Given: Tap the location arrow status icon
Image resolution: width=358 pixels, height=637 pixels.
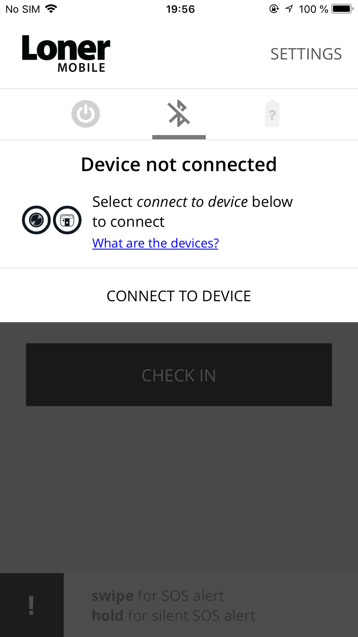Looking at the screenshot, I should (289, 9).
